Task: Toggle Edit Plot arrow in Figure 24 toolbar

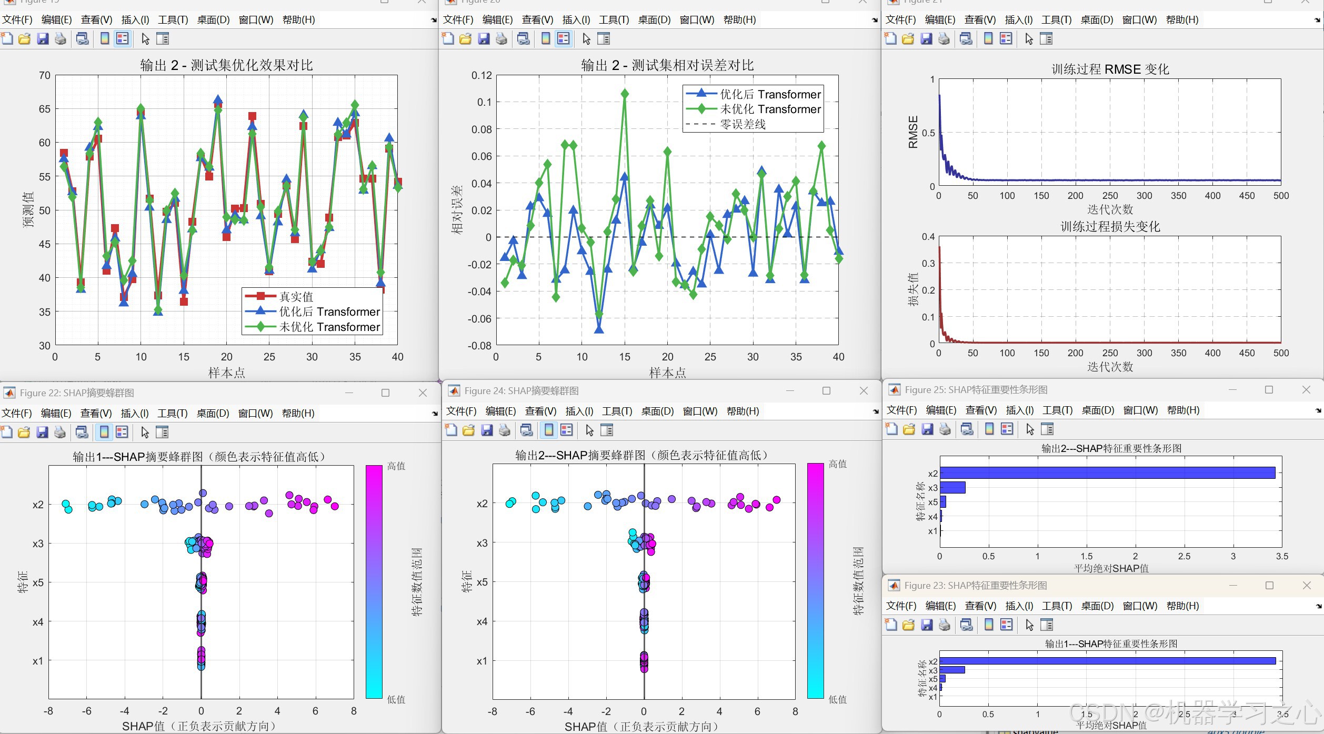Action: pyautogui.click(x=589, y=430)
